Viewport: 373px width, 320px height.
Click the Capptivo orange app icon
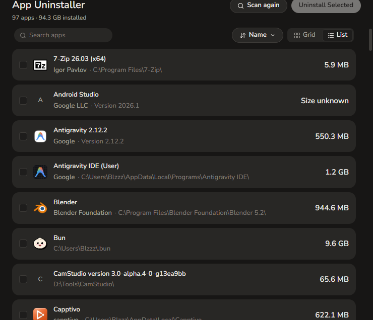click(x=40, y=314)
